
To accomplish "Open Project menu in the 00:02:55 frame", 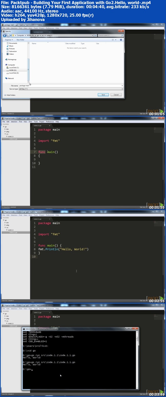I will 42,215.
